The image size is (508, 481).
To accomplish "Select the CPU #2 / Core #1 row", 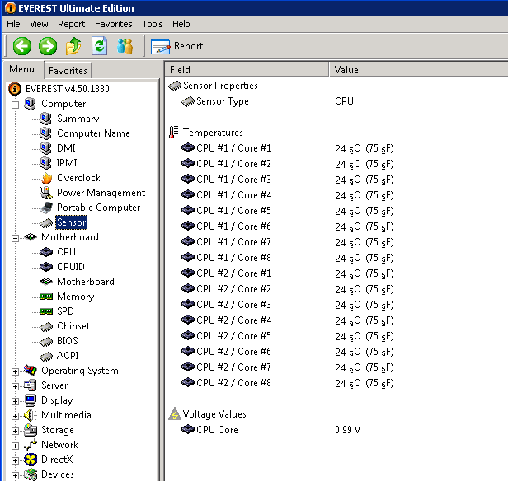I will click(337, 273).
